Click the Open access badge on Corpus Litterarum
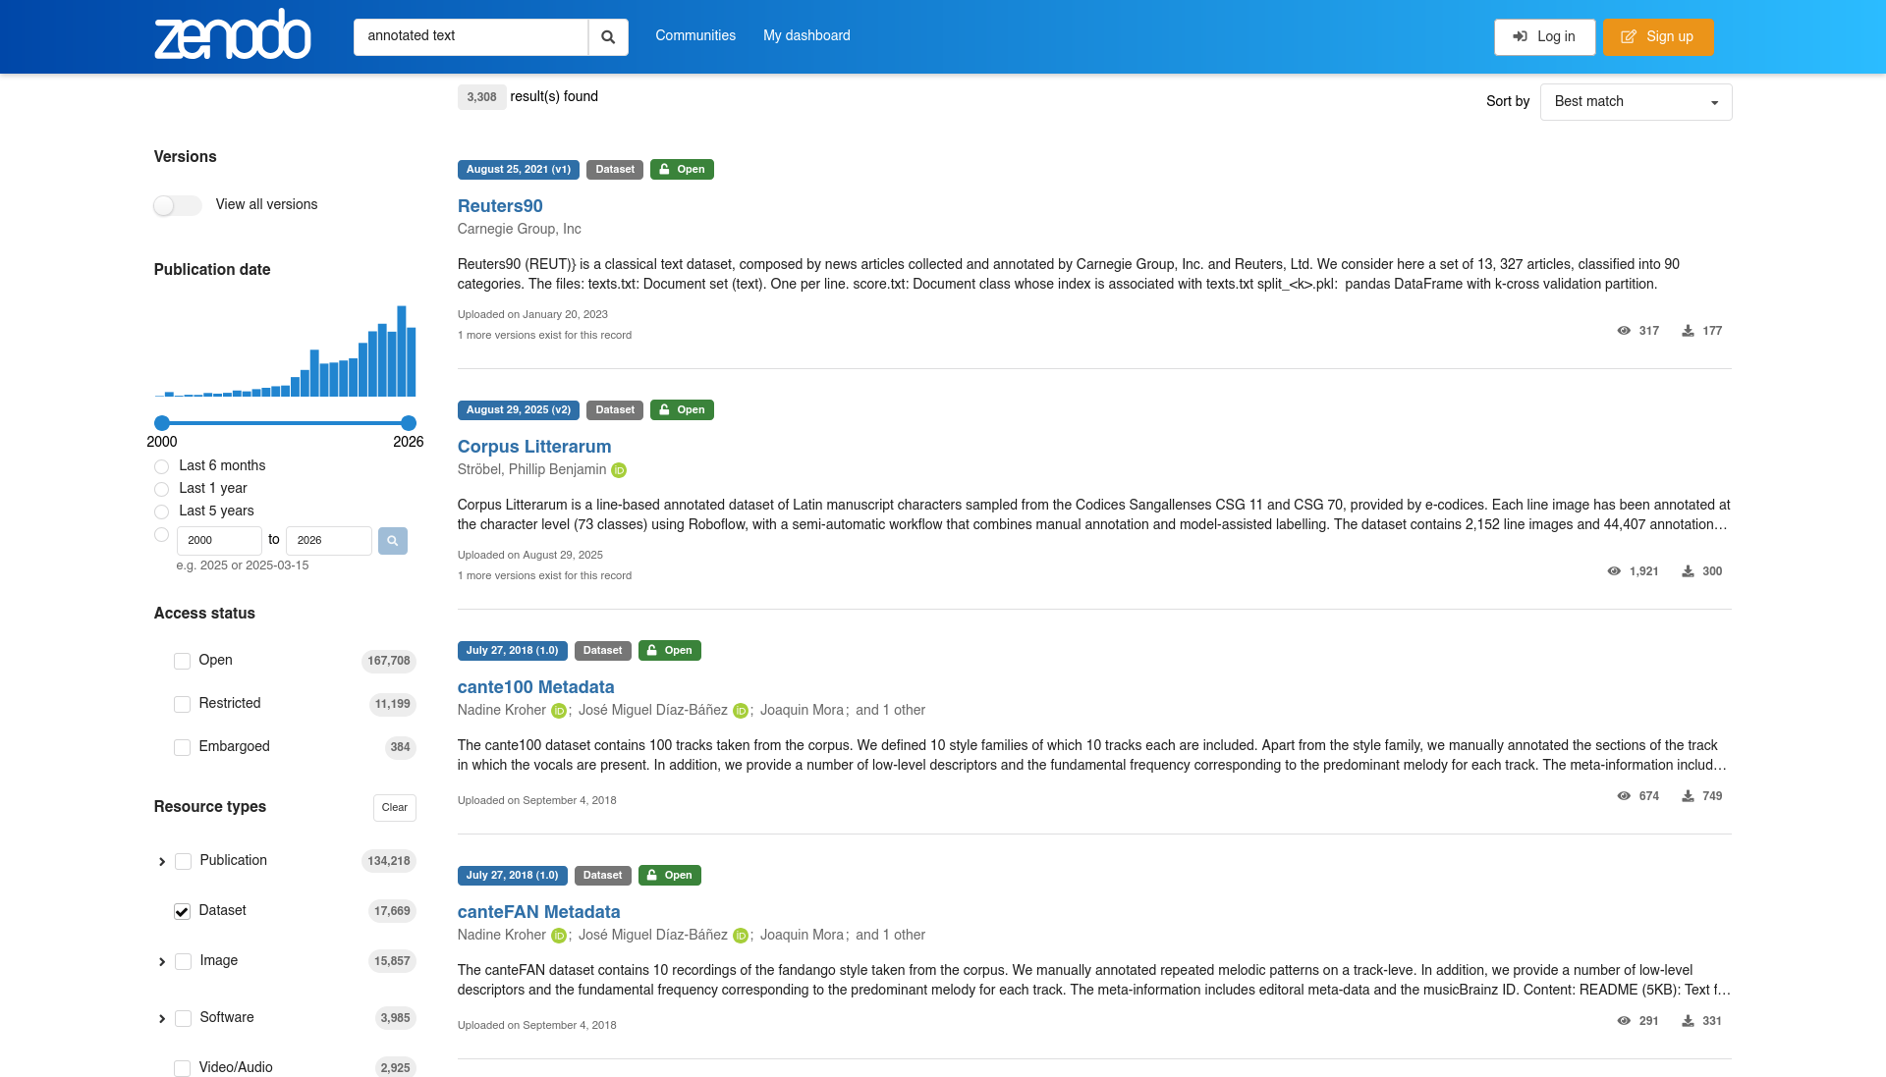This screenshot has height=1077, width=1886. pos(682,410)
